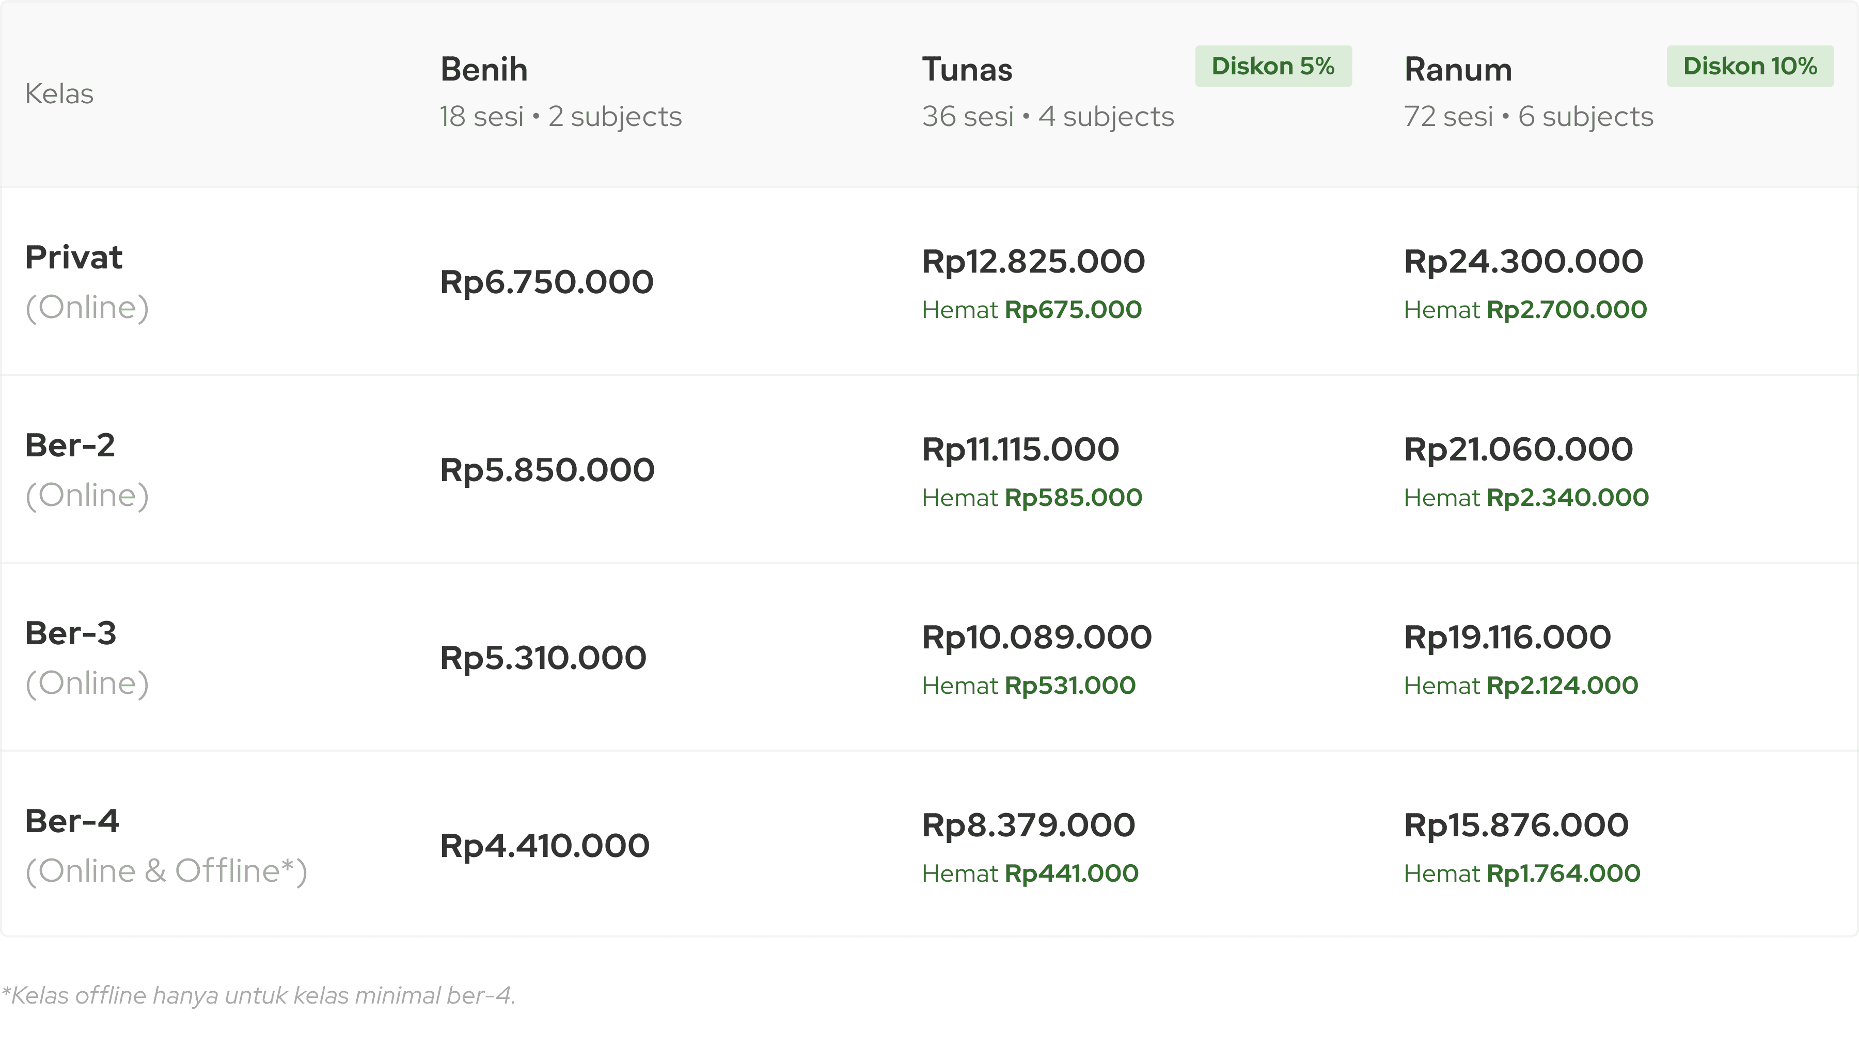Choose the Privat (Online) class row
The width and height of the screenshot is (1859, 1049).
[87, 281]
